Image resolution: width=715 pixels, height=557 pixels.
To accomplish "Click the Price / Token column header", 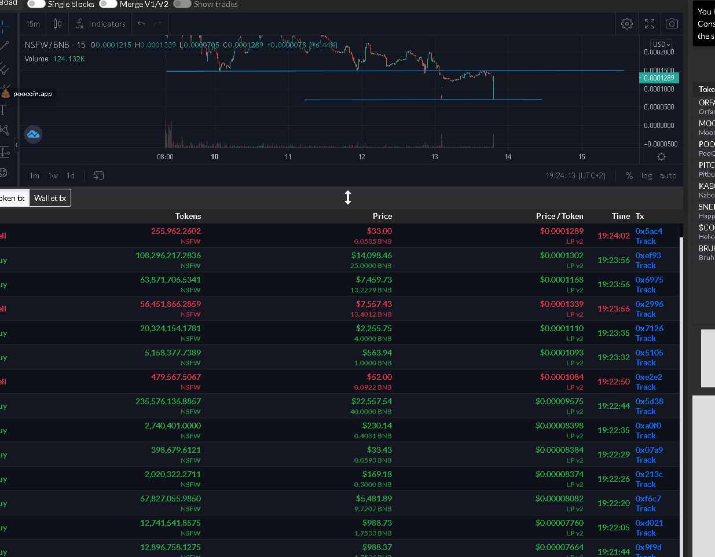I will click(559, 216).
